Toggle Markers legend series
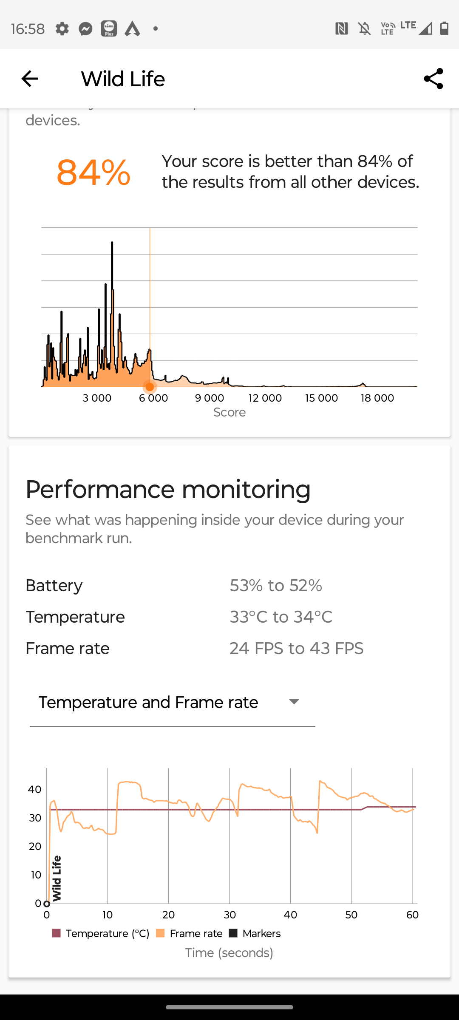Viewport: 459px width, 1020px height. click(255, 934)
